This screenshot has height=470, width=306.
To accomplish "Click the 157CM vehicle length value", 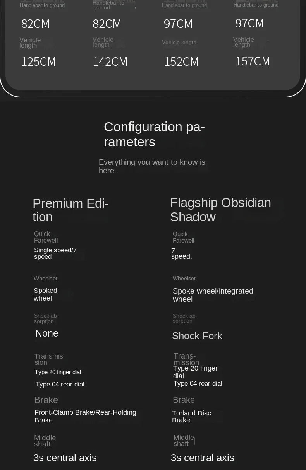I will pyautogui.click(x=253, y=61).
